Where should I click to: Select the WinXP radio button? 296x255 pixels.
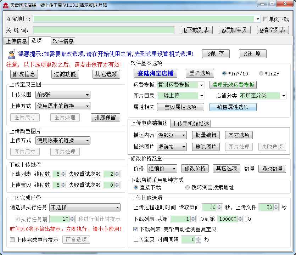[x=261, y=73]
